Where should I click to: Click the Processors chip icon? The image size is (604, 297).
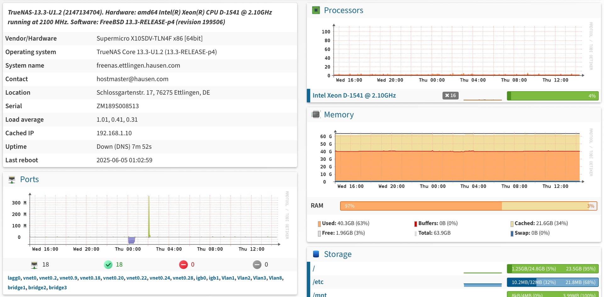click(316, 10)
